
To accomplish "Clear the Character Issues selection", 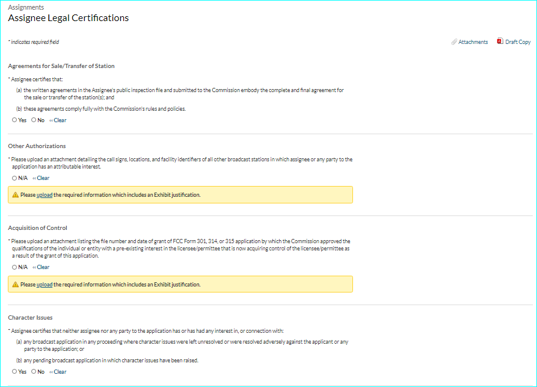I will click(58, 372).
